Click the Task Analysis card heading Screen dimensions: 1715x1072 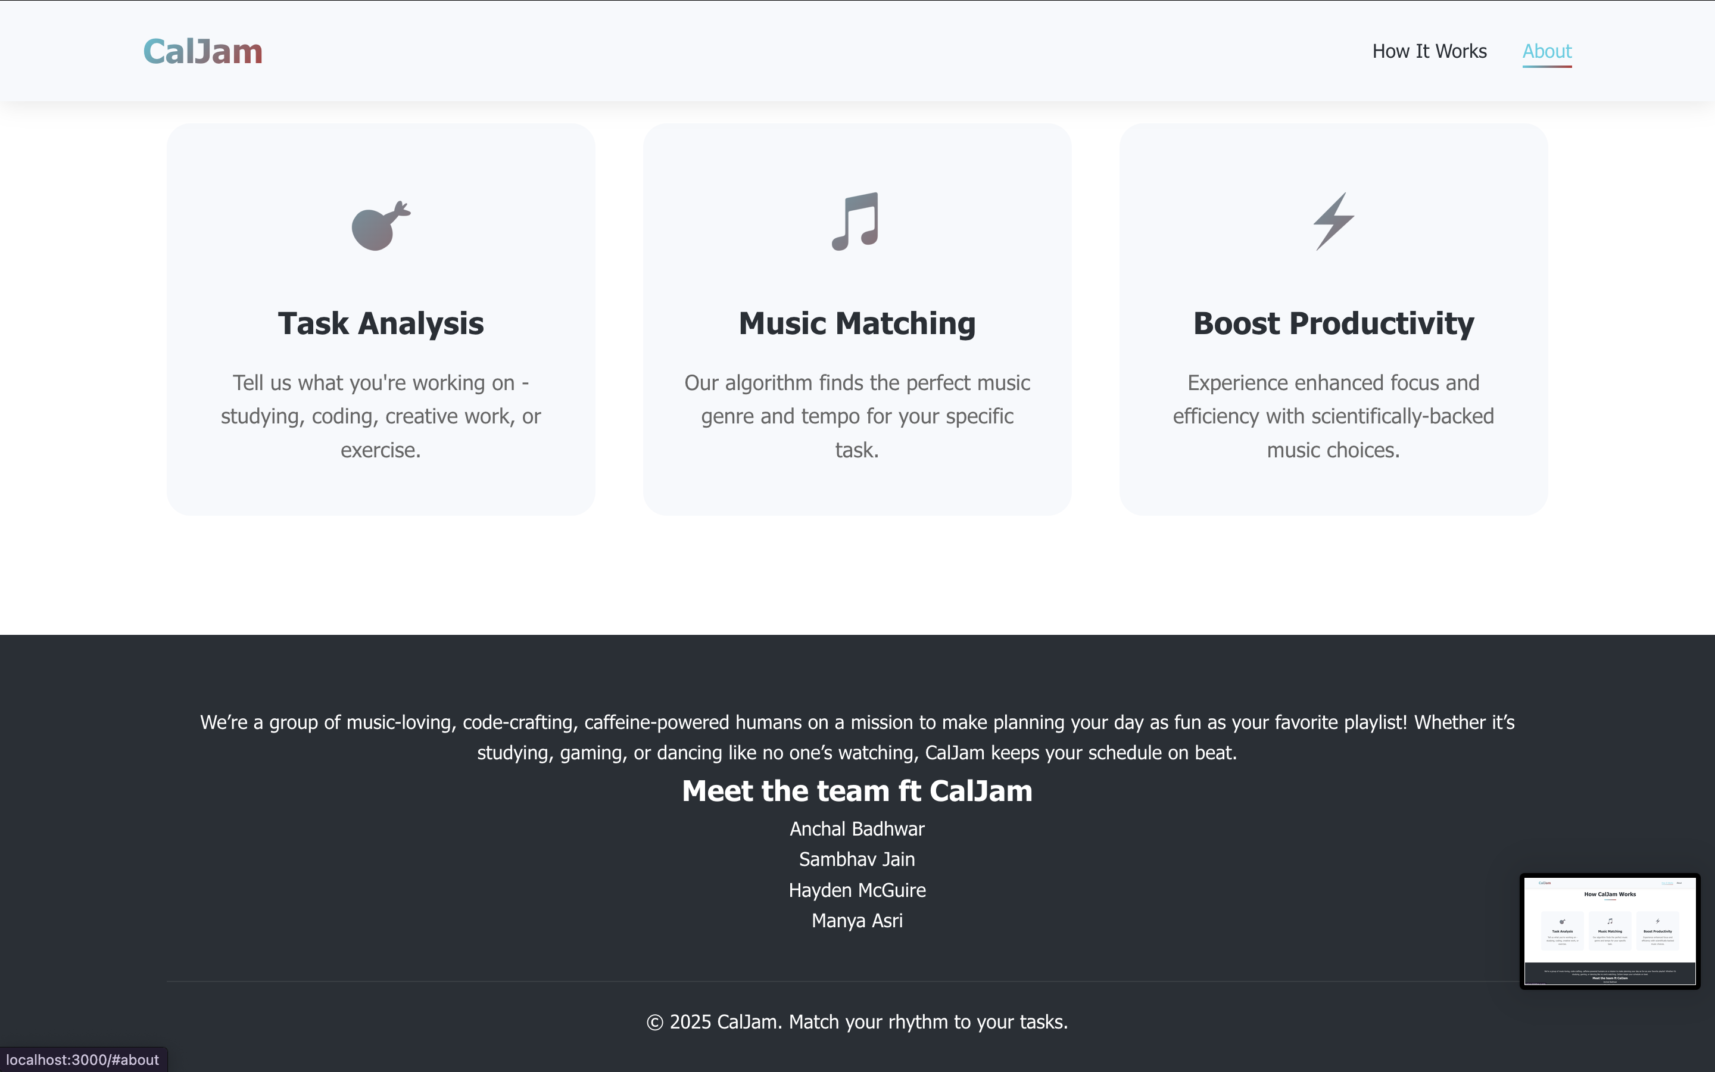tap(381, 323)
